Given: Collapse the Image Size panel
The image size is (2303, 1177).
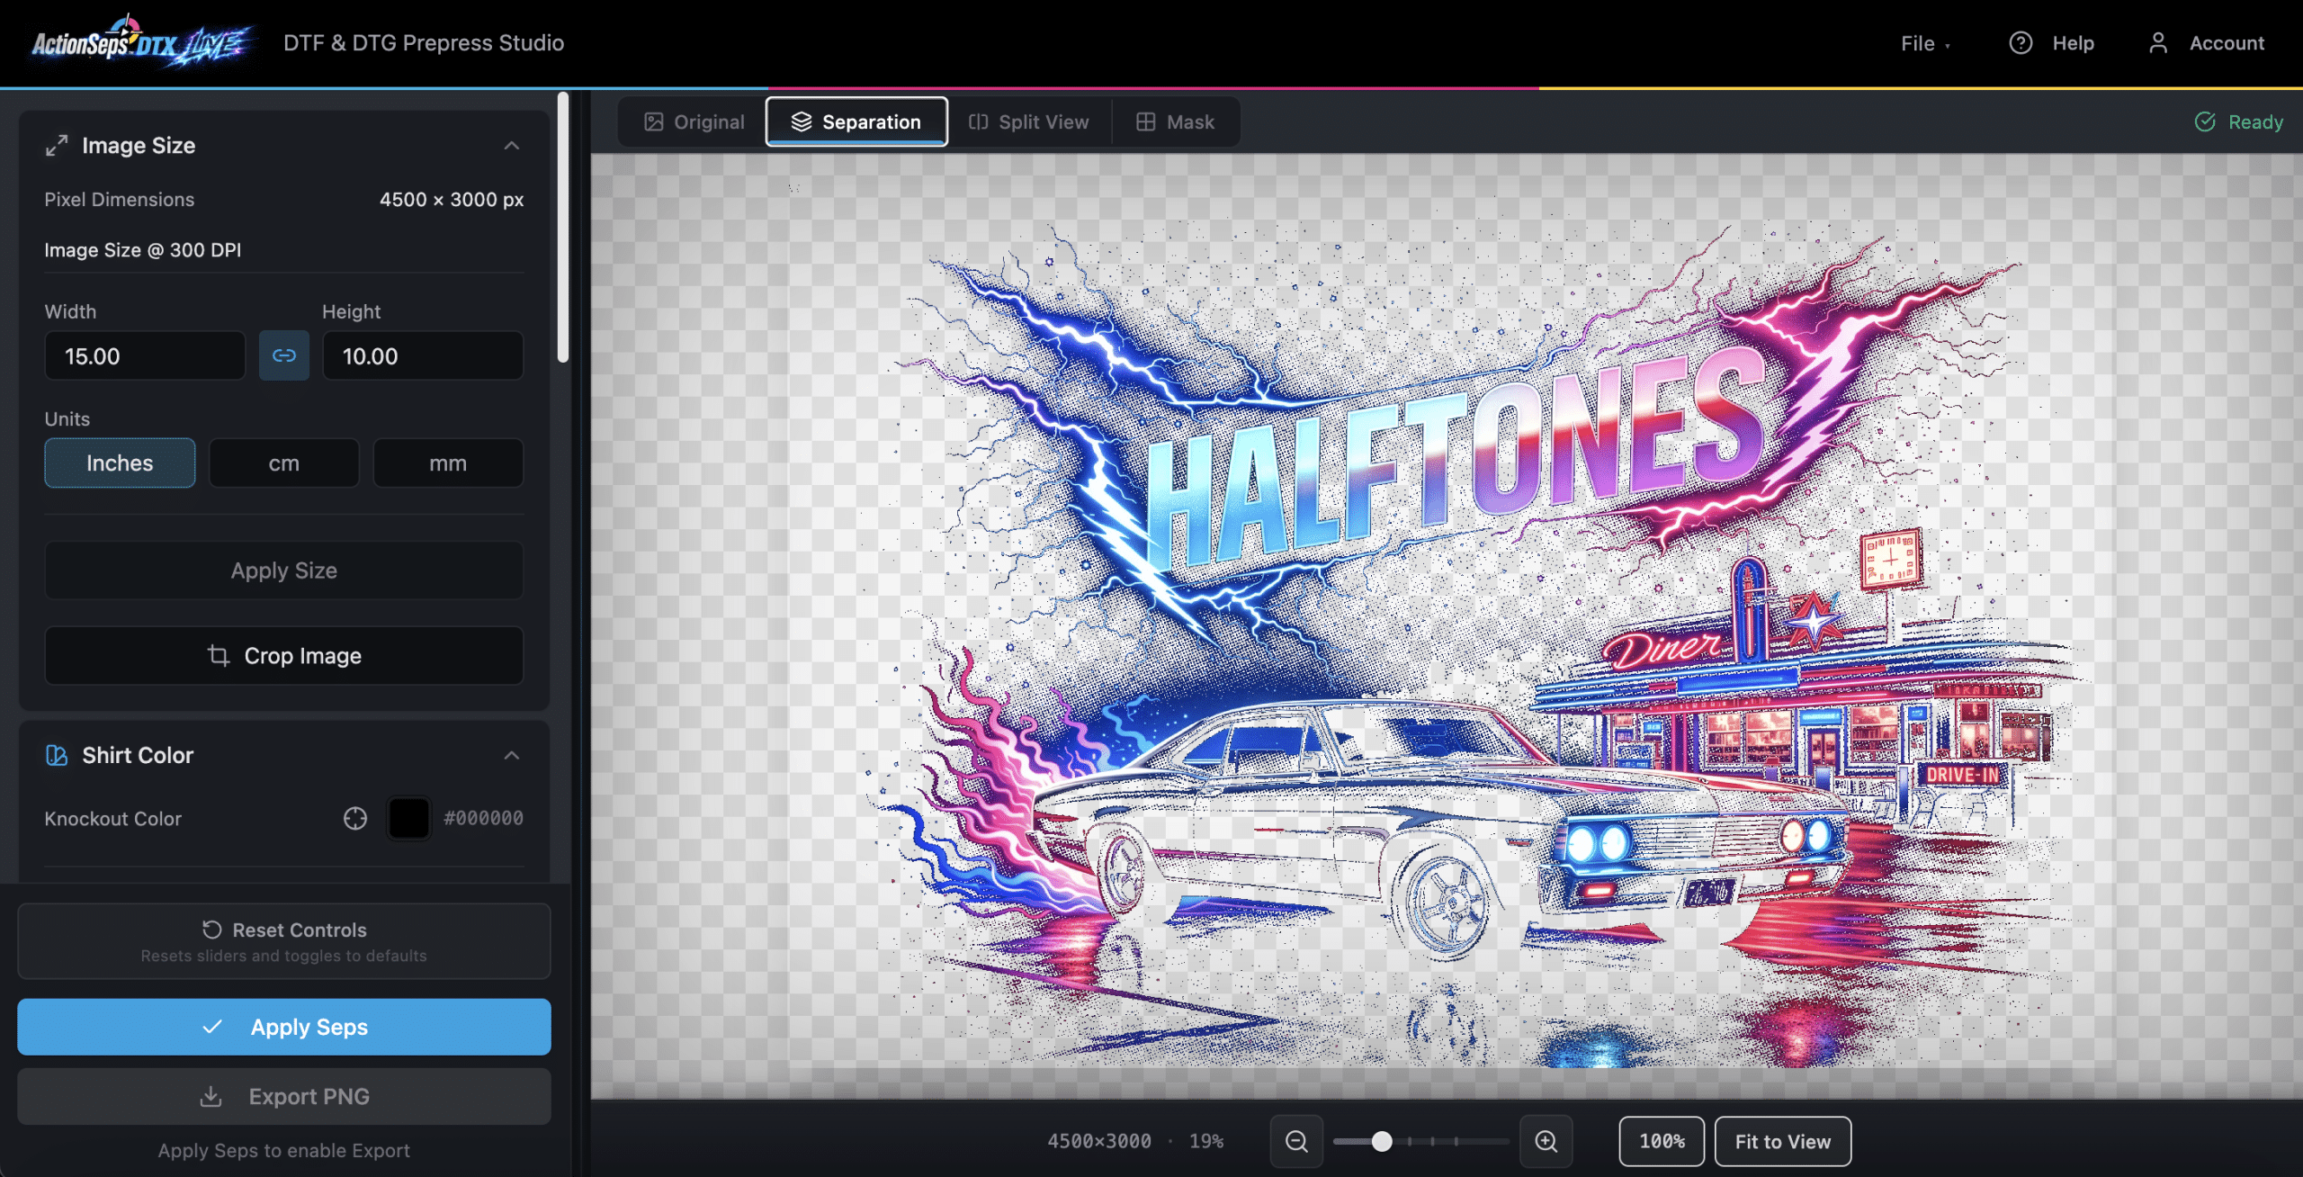Looking at the screenshot, I should pos(512,145).
